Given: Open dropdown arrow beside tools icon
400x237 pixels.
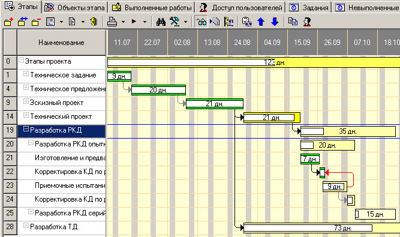Looking at the screenshot, I should coord(185,22).
